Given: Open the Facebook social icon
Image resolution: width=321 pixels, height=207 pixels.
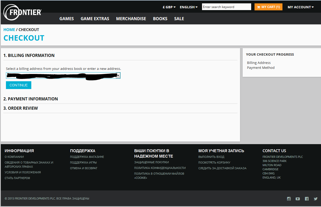Looking at the screenshot, I should [x=307, y=199].
